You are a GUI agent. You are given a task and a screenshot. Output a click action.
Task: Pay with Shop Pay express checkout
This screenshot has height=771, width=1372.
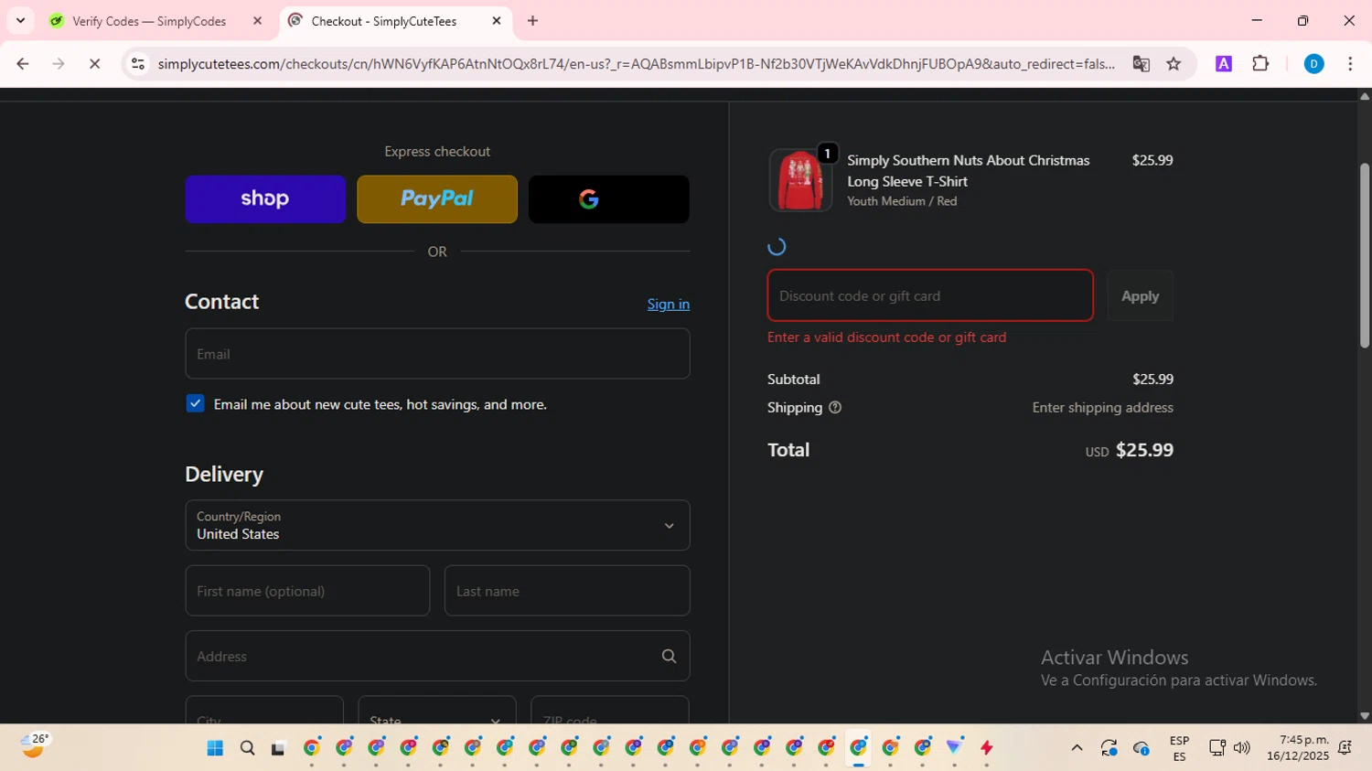pos(265,199)
